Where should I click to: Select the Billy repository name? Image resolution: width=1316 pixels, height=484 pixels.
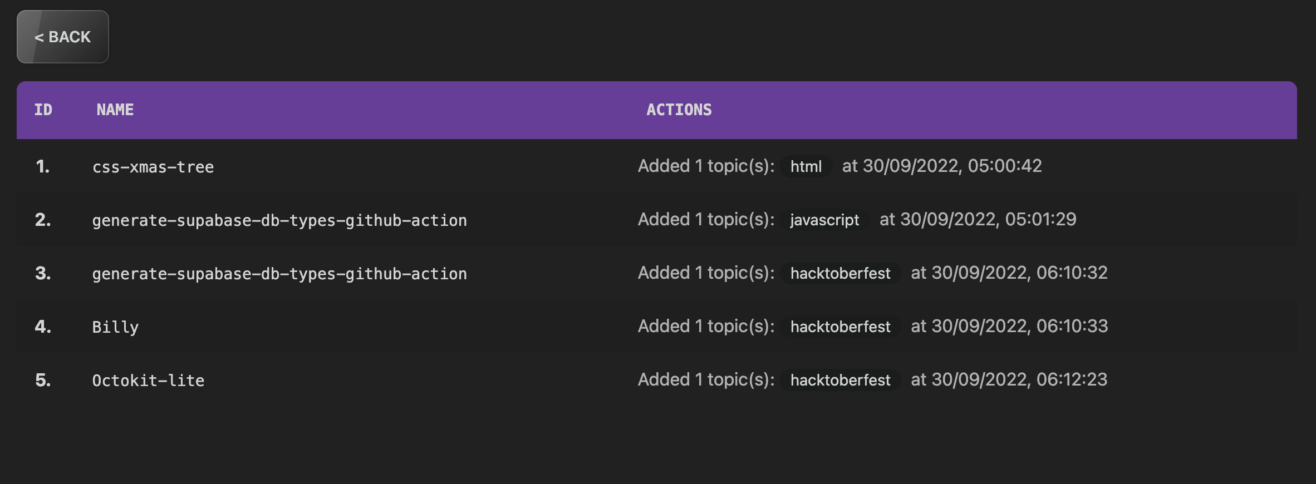coord(115,327)
